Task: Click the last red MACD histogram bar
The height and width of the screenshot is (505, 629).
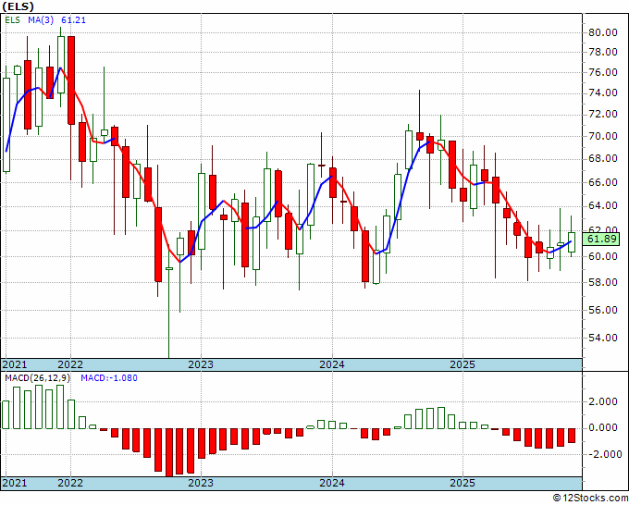Action: [x=572, y=436]
